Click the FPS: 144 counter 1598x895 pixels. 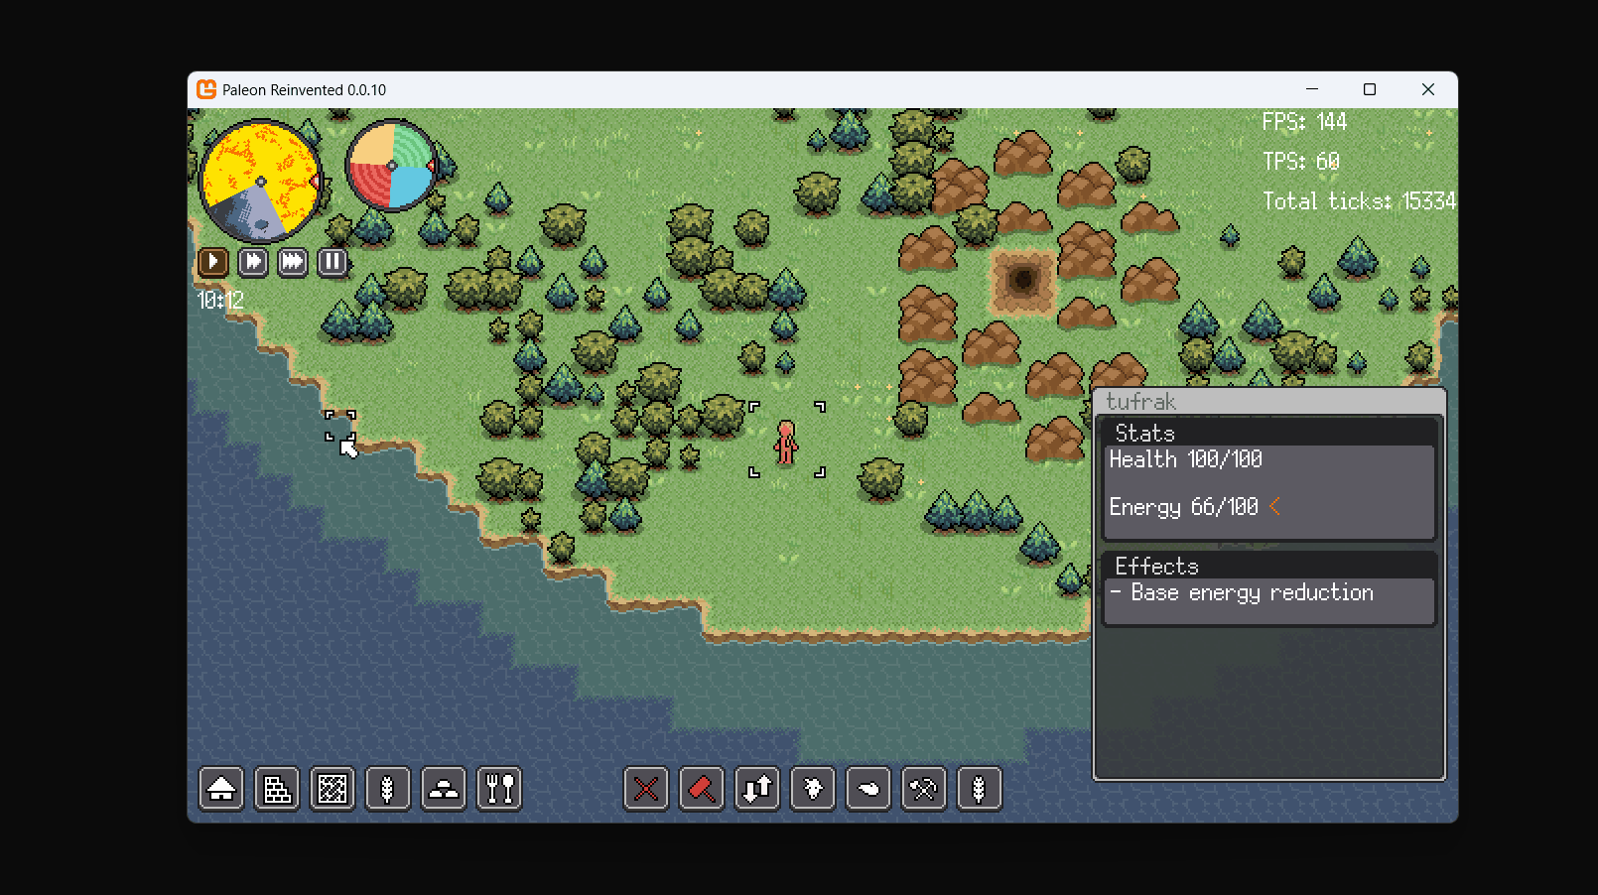pyautogui.click(x=1304, y=122)
